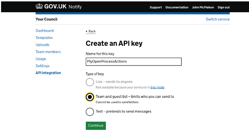The height and width of the screenshot is (136, 249).
Task: Click Switch service link
Action: point(218,19)
